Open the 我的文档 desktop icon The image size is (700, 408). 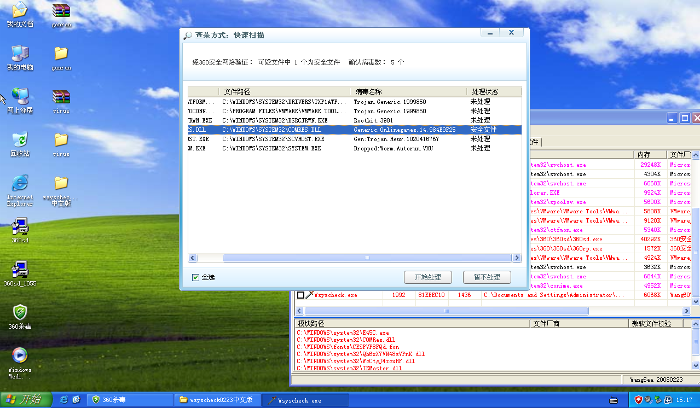click(x=20, y=15)
